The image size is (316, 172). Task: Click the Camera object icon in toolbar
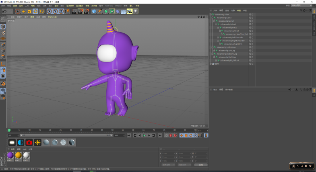130,11
